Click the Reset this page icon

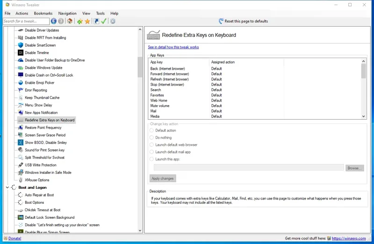coord(221,21)
